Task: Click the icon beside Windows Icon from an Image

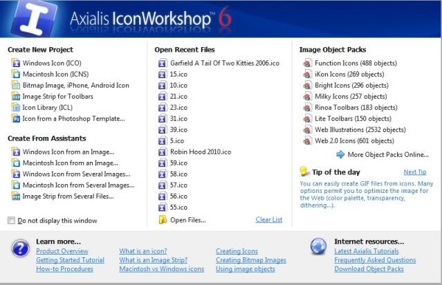Action: coord(16,151)
